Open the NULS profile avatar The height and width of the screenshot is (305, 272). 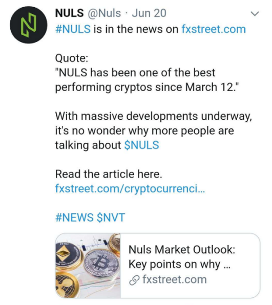click(x=28, y=25)
